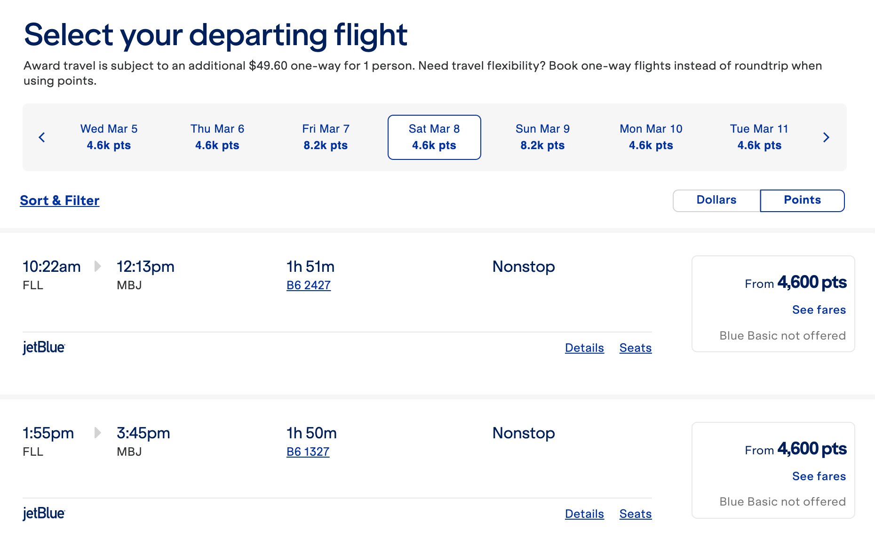Select Tue Mar 11 date tab
Image resolution: width=875 pixels, height=554 pixels.
(x=759, y=137)
